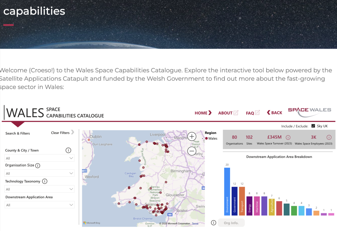337x231 pixels.
Task: Click info icon beside County & City / Town
Action: click(x=68, y=150)
